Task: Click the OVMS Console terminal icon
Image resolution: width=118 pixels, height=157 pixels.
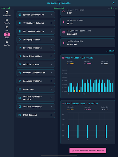Action: click(20, 115)
